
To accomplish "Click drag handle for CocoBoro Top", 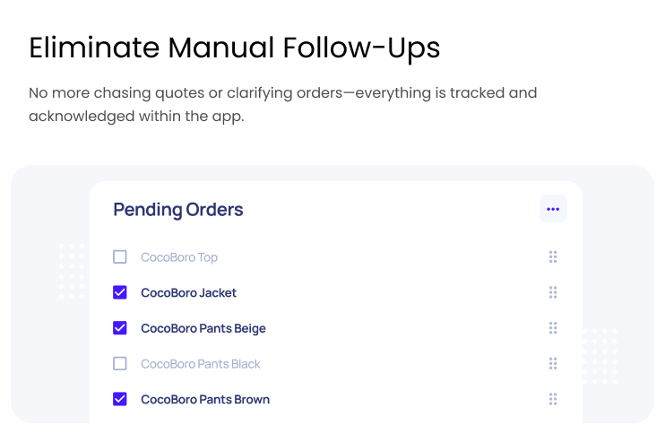I will pos(553,257).
